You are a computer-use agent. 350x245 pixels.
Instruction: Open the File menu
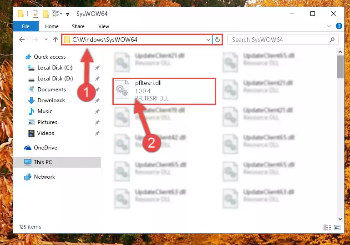point(25,26)
